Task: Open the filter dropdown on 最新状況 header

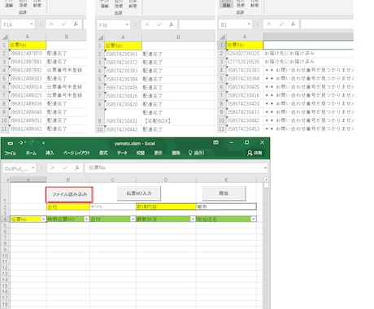Action: coord(193,219)
